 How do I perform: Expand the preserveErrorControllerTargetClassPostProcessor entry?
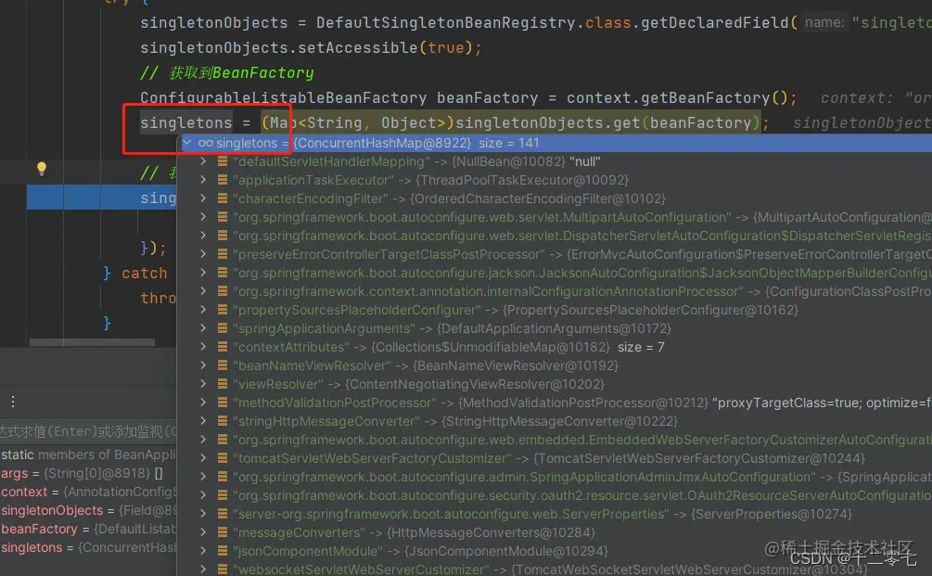(203, 254)
